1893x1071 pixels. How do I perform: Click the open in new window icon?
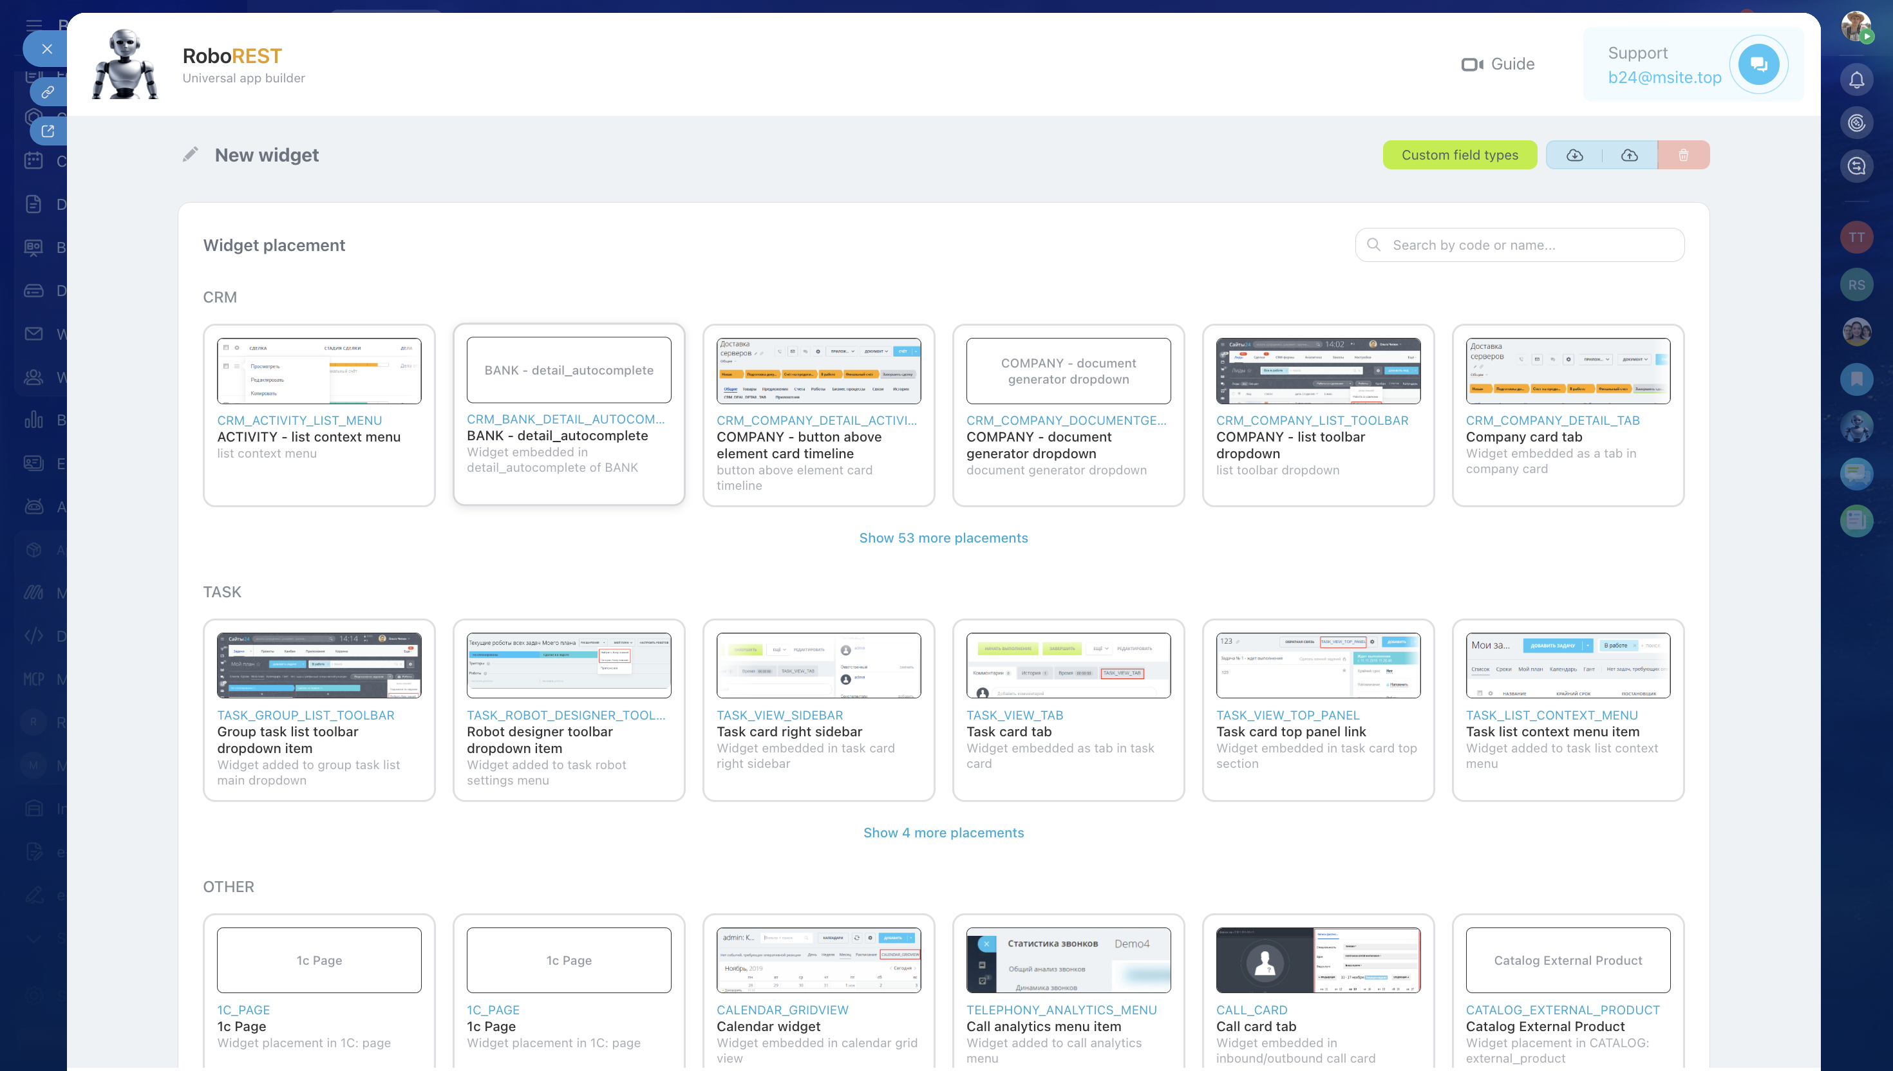pyautogui.click(x=48, y=131)
